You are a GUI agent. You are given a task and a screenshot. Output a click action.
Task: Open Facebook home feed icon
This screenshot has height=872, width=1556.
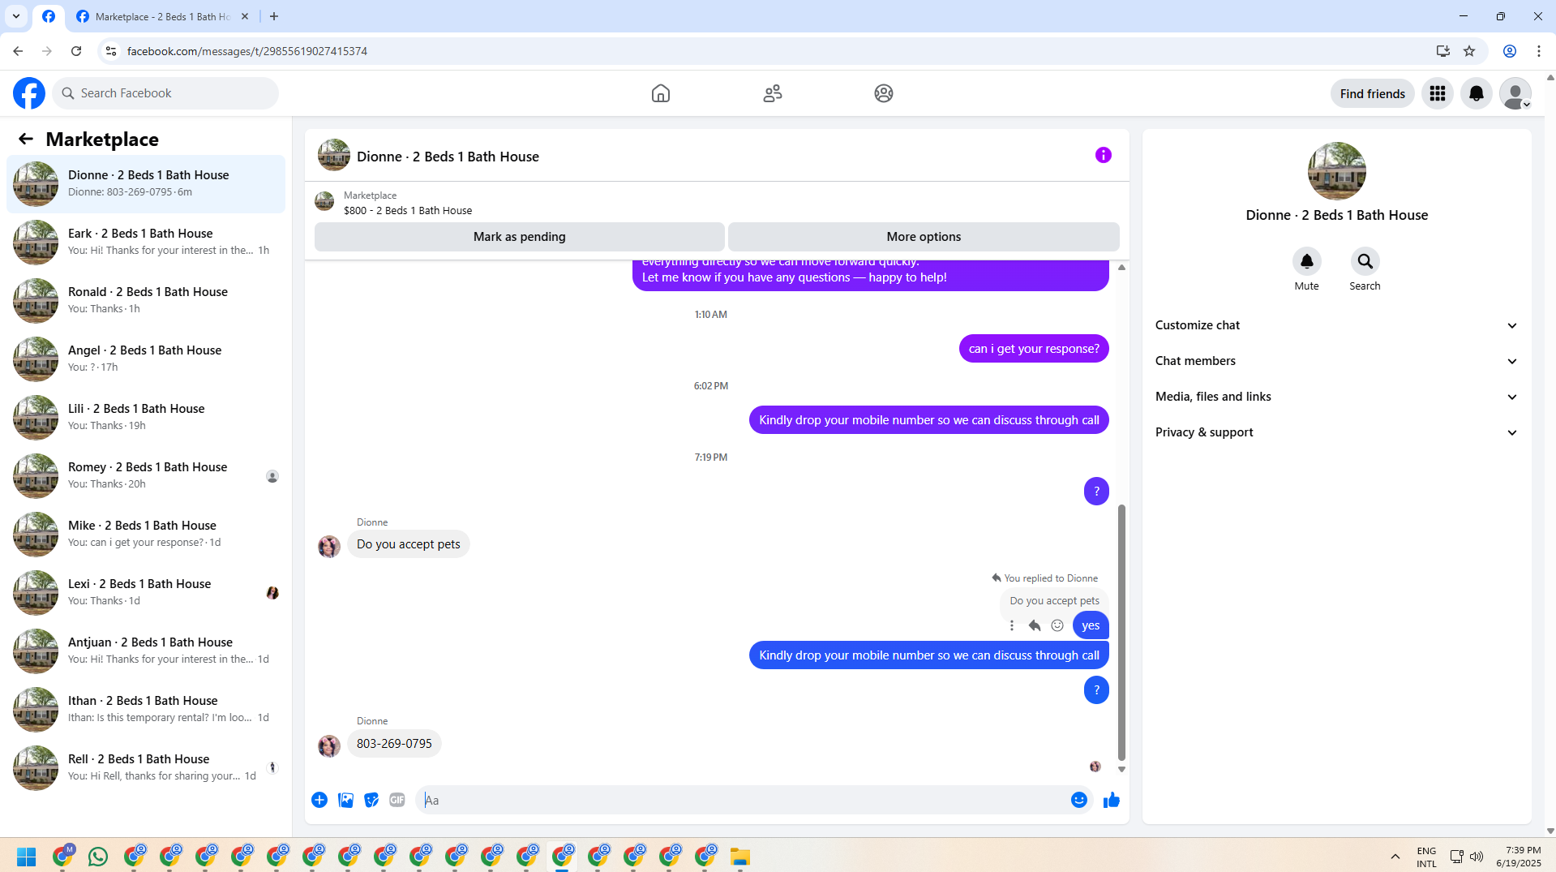pyautogui.click(x=661, y=93)
